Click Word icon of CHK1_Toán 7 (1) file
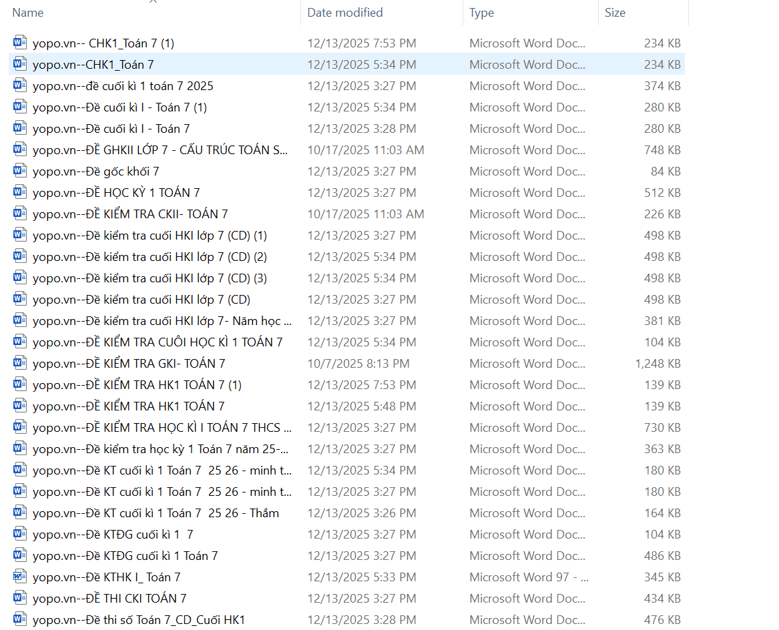 (x=20, y=43)
